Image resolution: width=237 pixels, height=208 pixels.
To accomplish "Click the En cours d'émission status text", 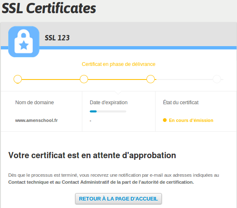I will (191, 120).
